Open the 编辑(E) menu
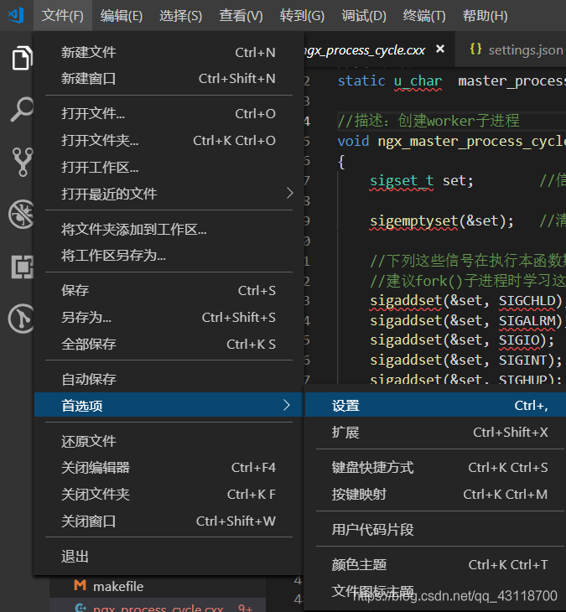 (122, 16)
